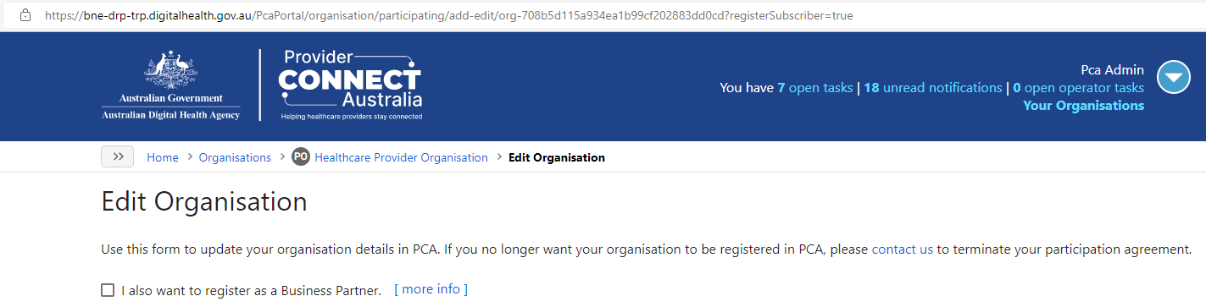The height and width of the screenshot is (307, 1206).
Task: Click the Provider Connect Australia logo
Action: tap(350, 85)
